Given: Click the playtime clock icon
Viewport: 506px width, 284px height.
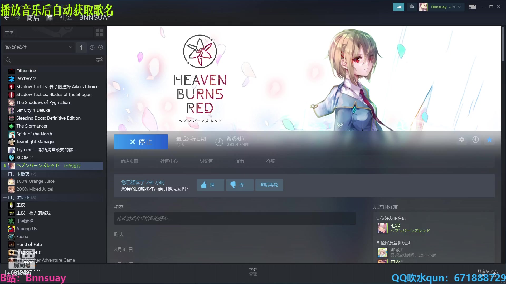Looking at the screenshot, I should click(219, 142).
